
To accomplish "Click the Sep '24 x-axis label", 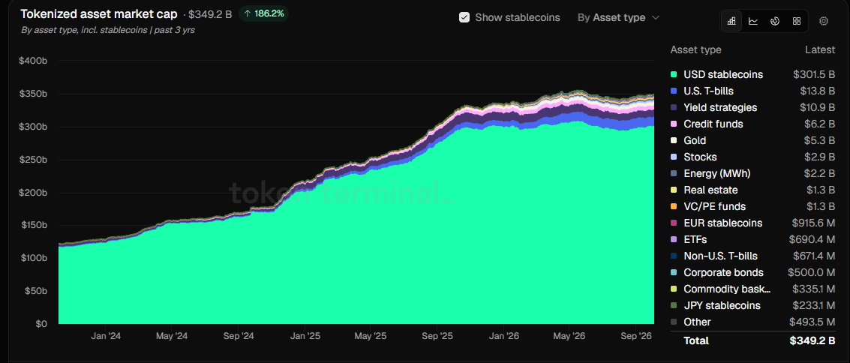I will (238, 336).
